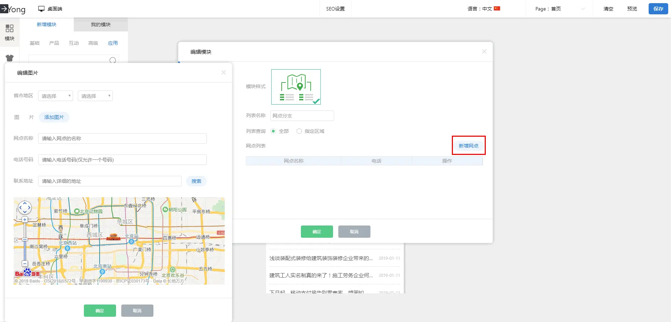Image resolution: width=671 pixels, height=322 pixels.
Task: Click the module grid icon in sidebar
Action: pyautogui.click(x=9, y=28)
